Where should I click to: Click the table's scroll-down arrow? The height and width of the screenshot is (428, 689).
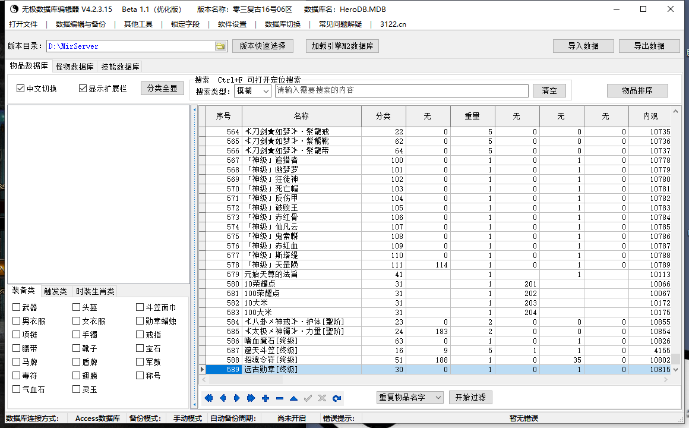676,370
